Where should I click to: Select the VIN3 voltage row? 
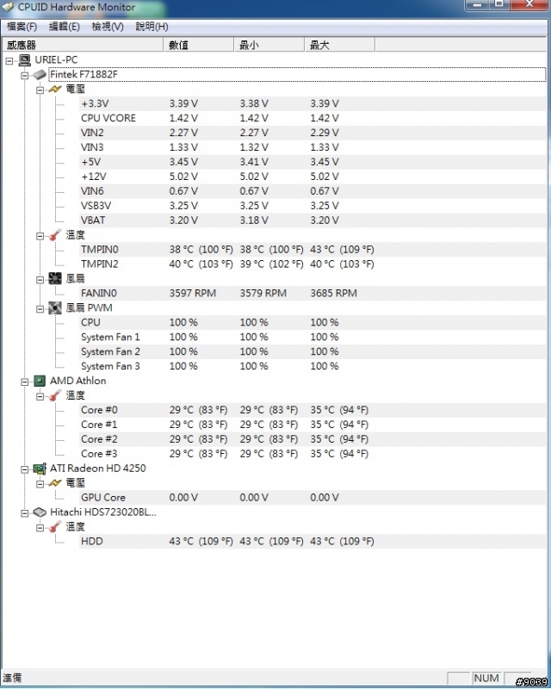(x=313, y=147)
